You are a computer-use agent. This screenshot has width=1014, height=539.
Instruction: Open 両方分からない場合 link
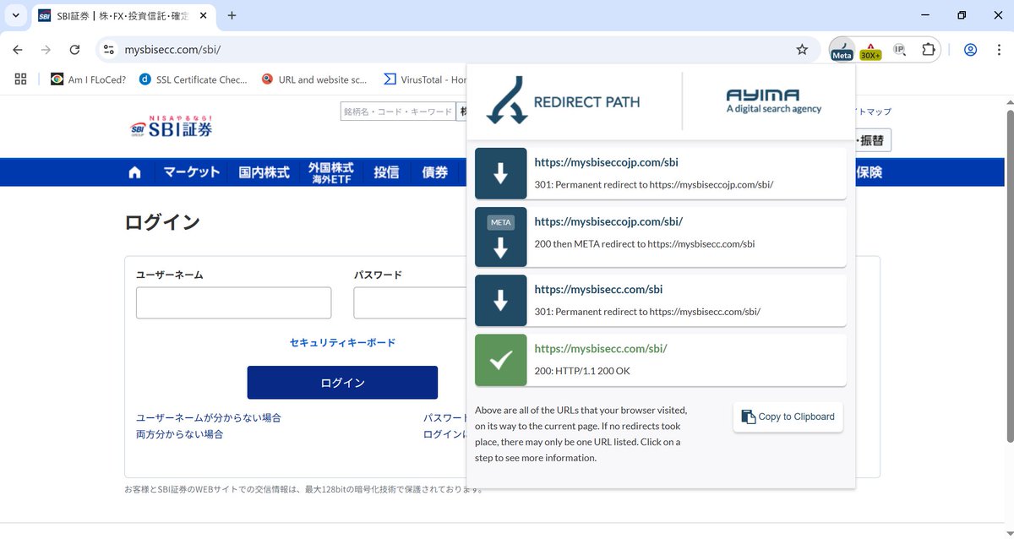pyautogui.click(x=179, y=434)
